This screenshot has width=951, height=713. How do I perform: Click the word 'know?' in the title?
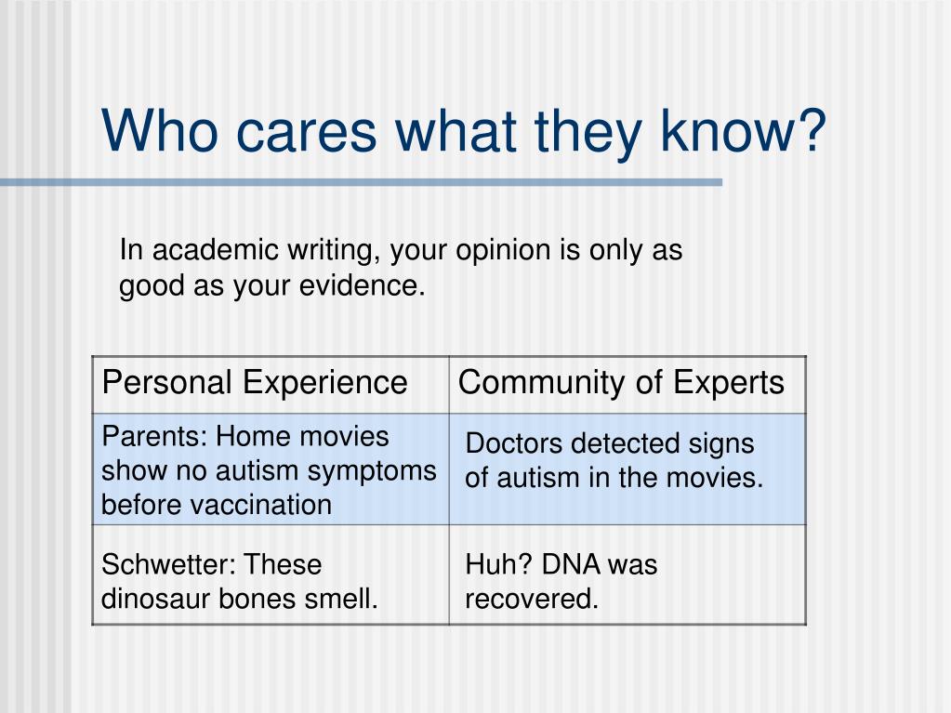744,132
